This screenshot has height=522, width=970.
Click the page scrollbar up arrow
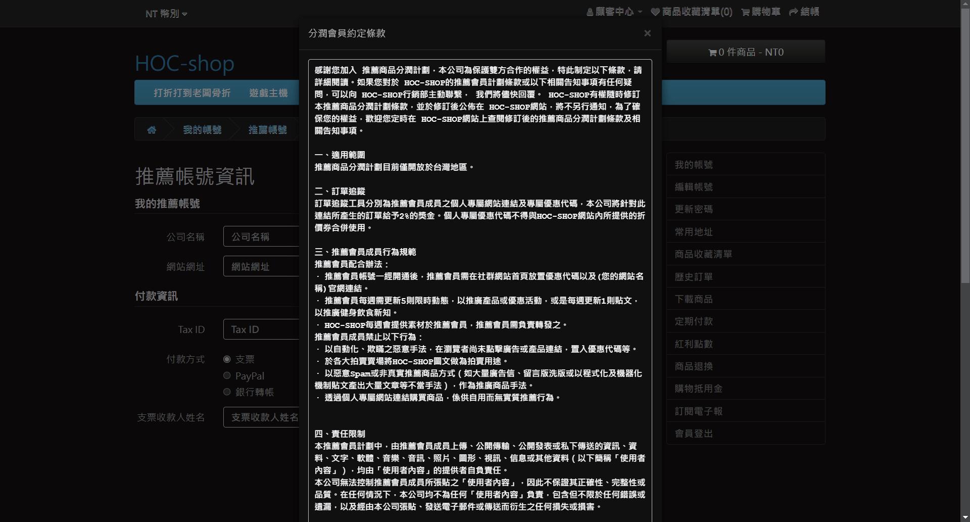(x=965, y=5)
